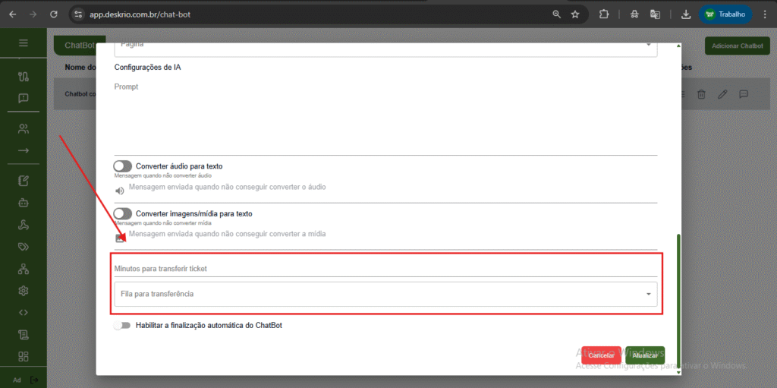
Task: Click the Adicionar Chatbot button
Action: (x=736, y=46)
